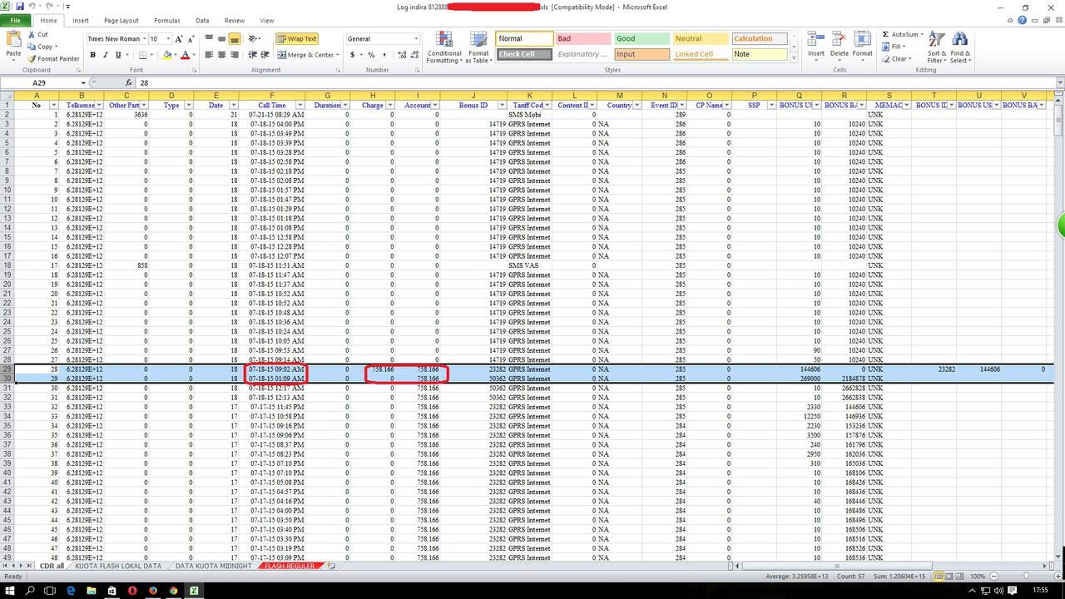The image size is (1065, 599).
Task: Expand the cell styles gallery
Action: [795, 59]
